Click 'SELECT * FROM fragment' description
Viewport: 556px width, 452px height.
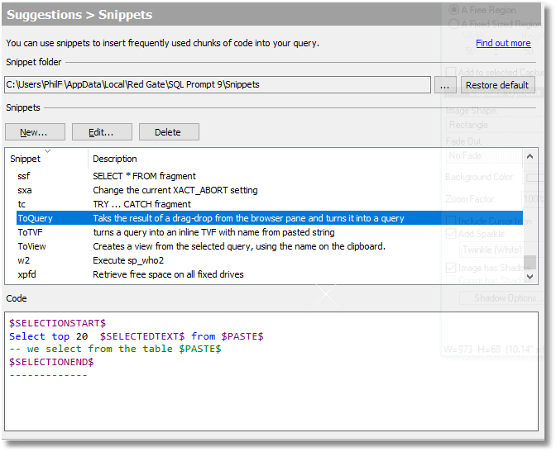pos(144,176)
